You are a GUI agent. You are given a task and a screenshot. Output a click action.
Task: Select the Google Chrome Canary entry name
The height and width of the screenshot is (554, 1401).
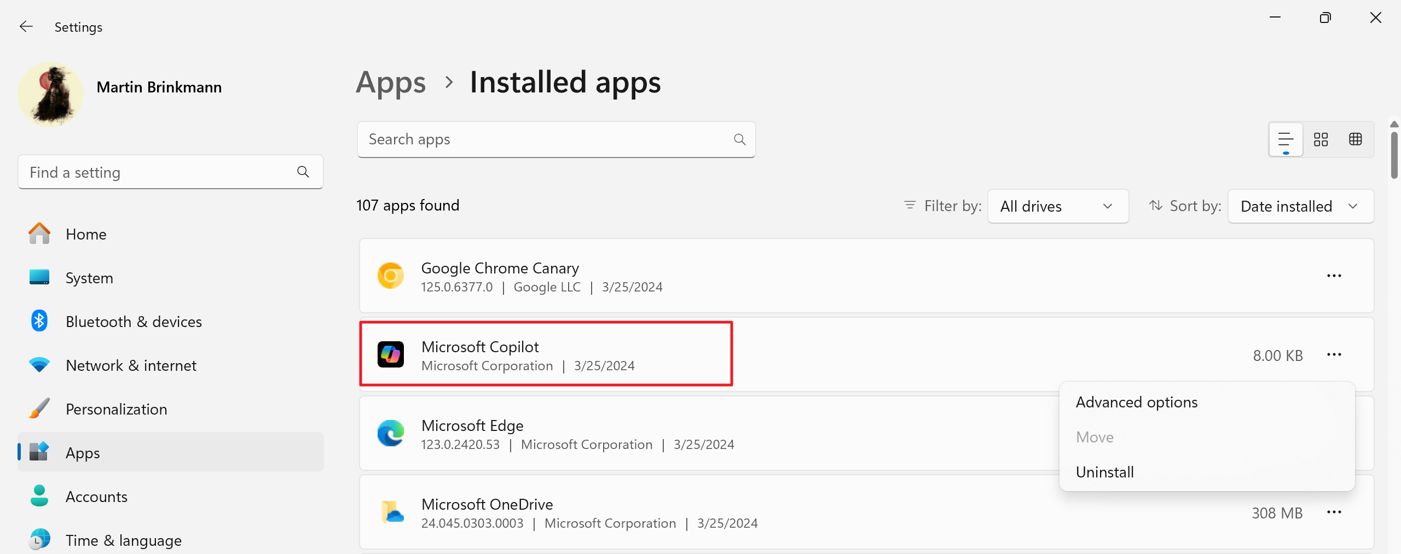(500, 268)
